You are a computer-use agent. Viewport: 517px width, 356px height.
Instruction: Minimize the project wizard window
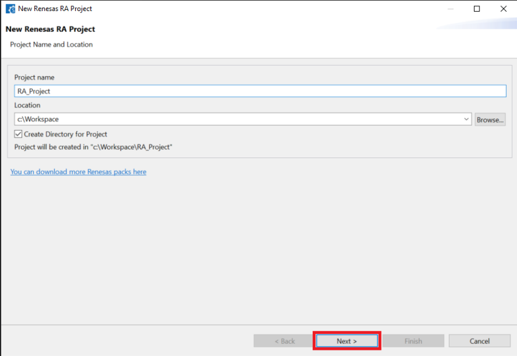click(x=450, y=9)
